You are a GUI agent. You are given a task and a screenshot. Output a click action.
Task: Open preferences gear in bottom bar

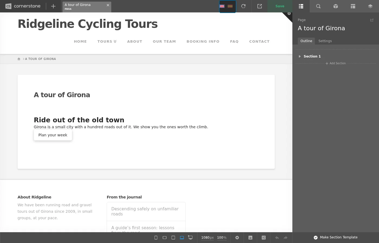(237, 238)
